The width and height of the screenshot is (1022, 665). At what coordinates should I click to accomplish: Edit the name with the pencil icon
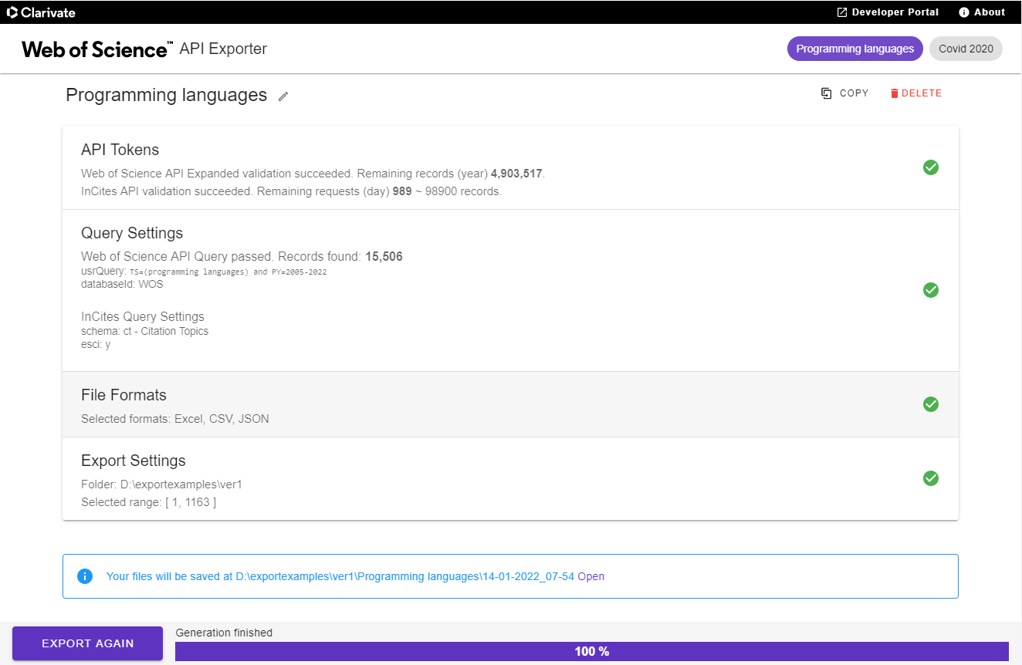point(283,96)
